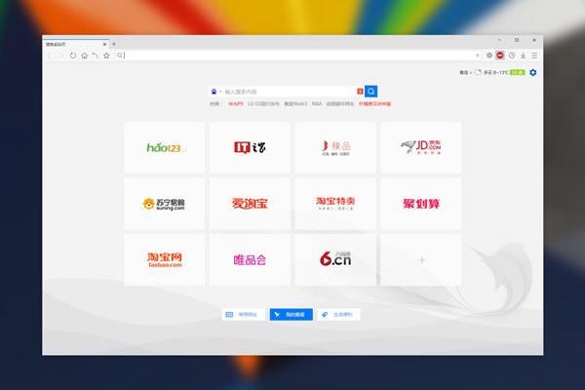Open the IT之家 site tile
Image resolution: width=585 pixels, height=390 pixels.
[x=250, y=147]
